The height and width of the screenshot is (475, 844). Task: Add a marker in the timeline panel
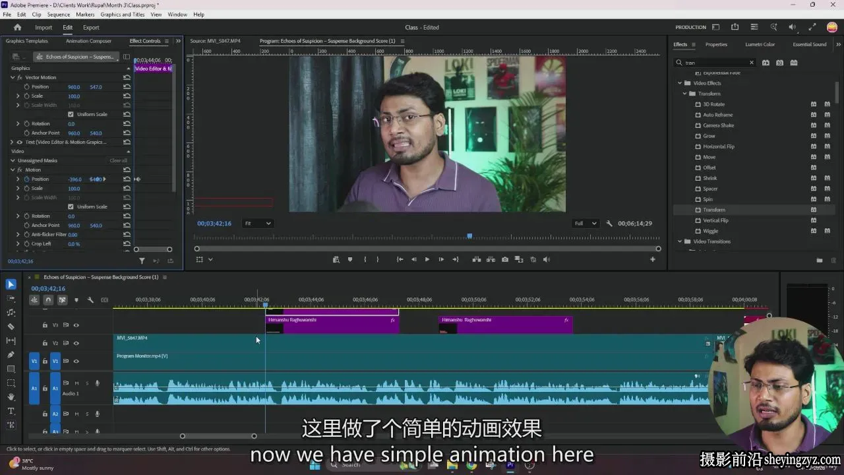76,300
